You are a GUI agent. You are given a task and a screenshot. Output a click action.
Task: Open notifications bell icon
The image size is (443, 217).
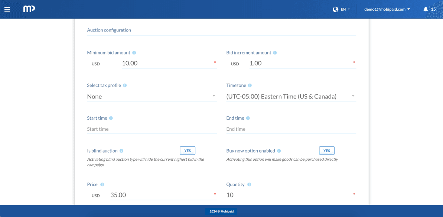coord(426,9)
